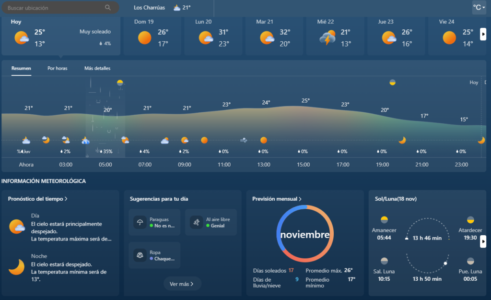Expand Pronóstico del tiempo section
Viewport: 491px width, 300px height.
tap(37, 199)
